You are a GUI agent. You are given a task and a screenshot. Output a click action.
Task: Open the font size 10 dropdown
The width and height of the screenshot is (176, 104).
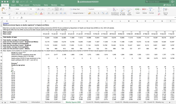click(x=35, y=9)
